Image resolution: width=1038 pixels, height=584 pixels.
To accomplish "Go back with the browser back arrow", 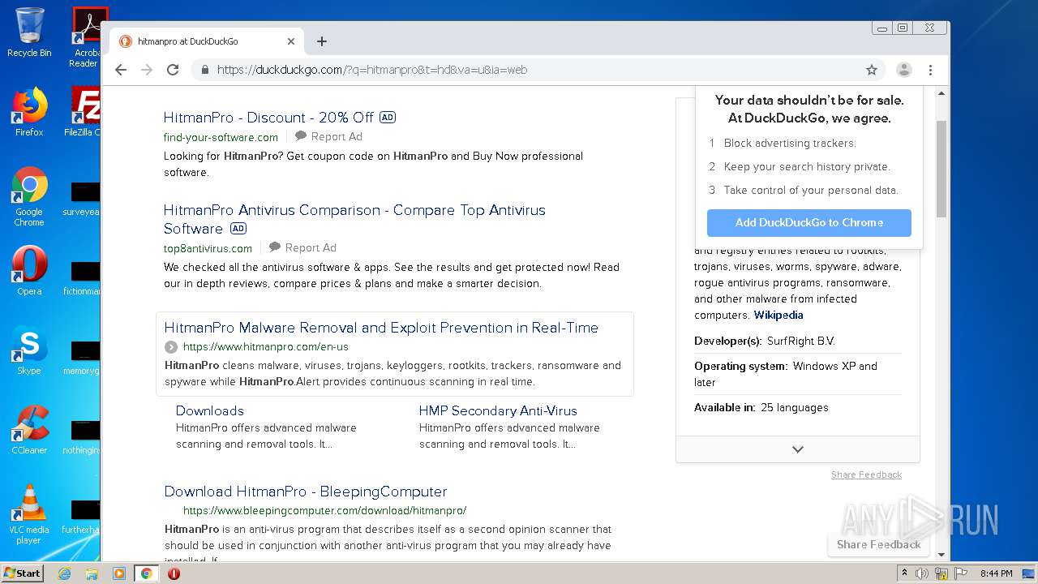I will [x=121, y=70].
